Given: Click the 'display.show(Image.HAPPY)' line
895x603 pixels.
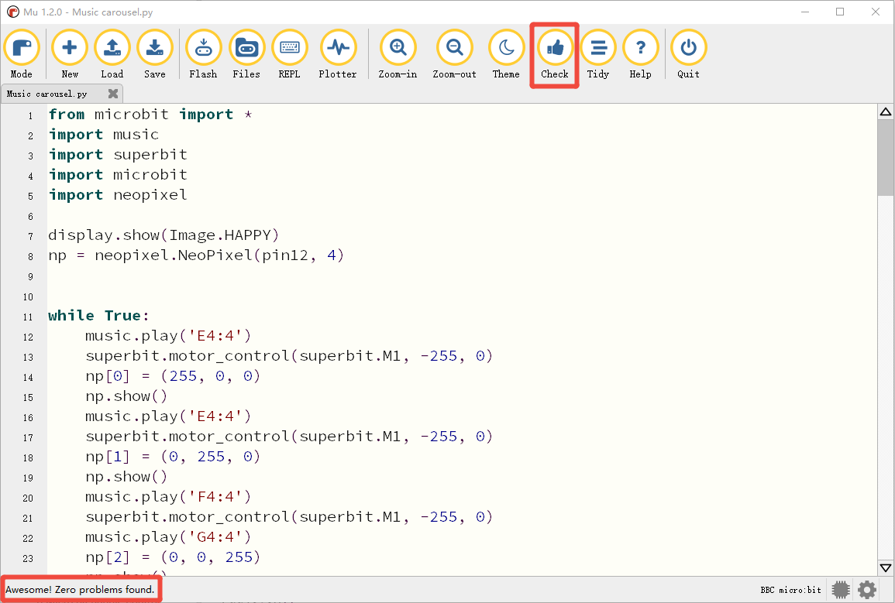Looking at the screenshot, I should click(164, 235).
